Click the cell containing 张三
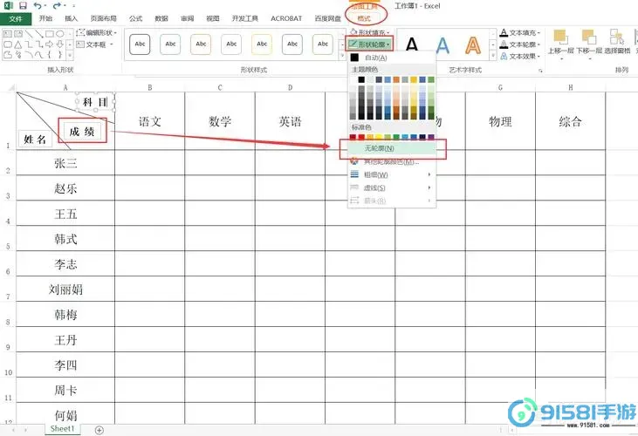The height and width of the screenshot is (436, 638). (x=65, y=162)
